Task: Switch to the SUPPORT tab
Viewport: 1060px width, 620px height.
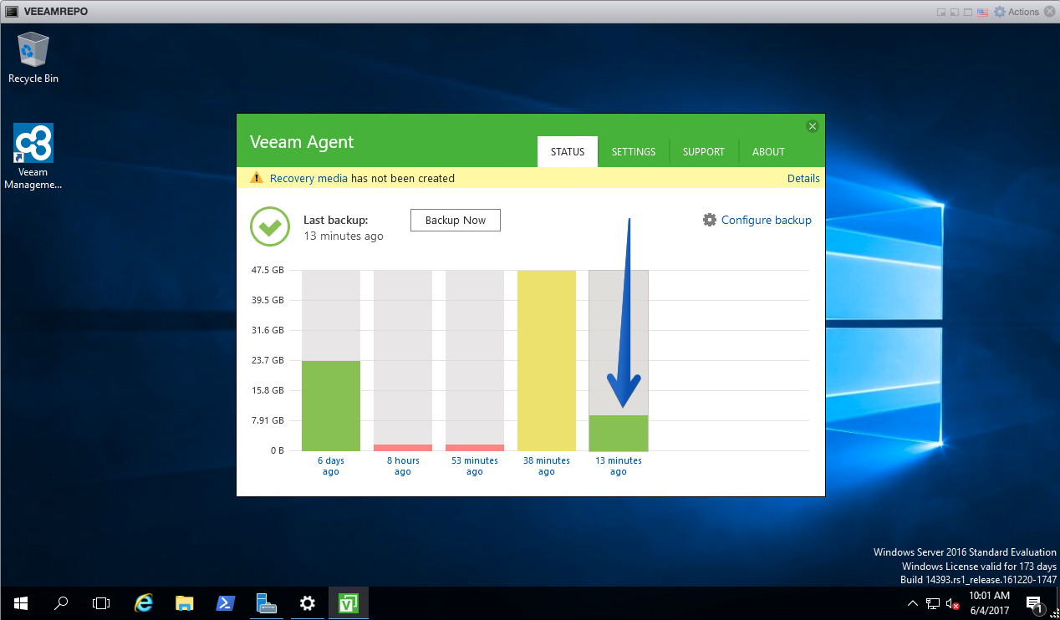Action: click(704, 152)
